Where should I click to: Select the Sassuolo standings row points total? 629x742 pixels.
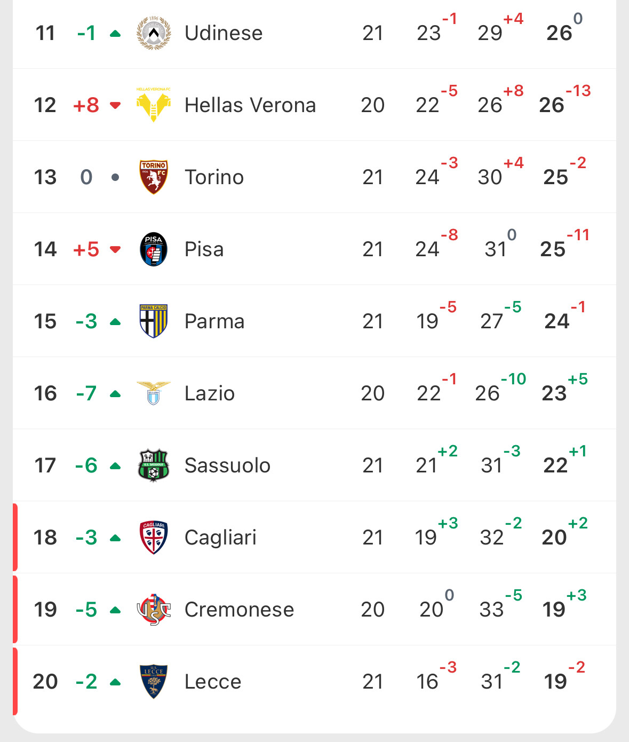pos(555,465)
